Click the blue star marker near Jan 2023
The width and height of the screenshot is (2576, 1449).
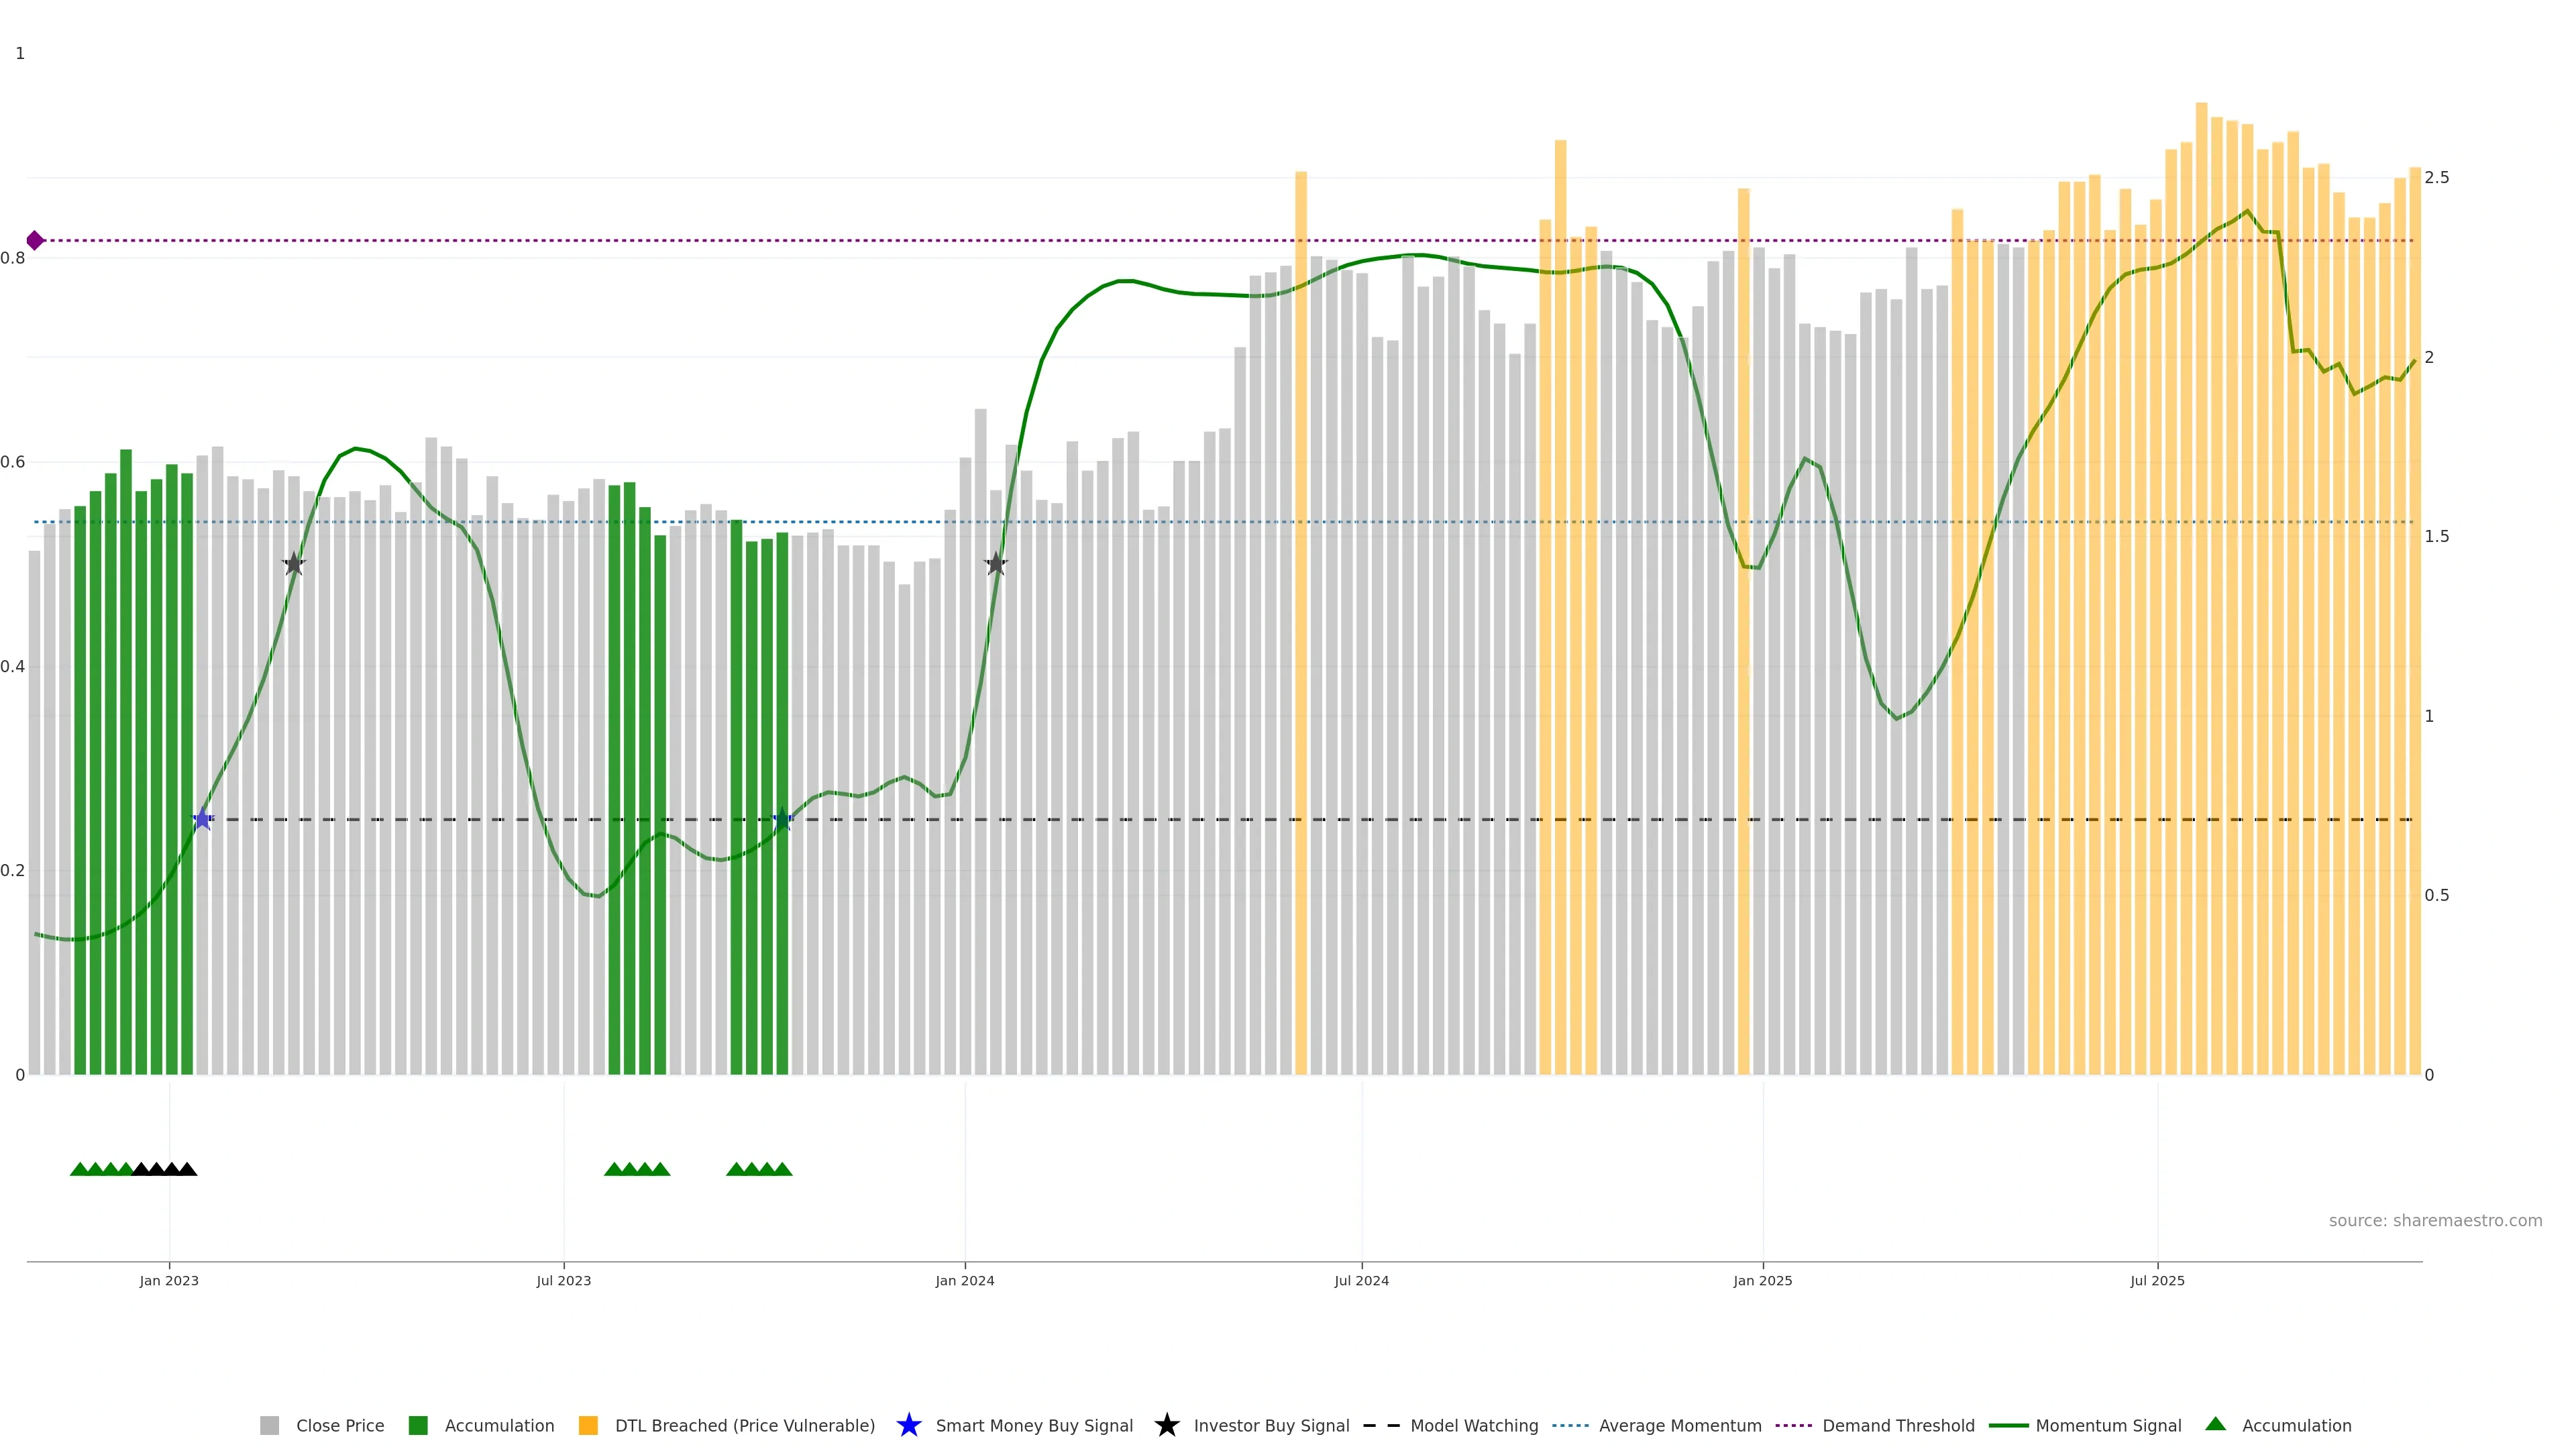(203, 819)
